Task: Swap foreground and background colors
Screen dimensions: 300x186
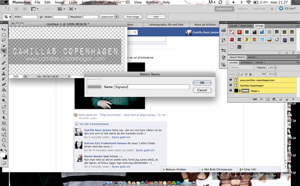Action: (6, 150)
